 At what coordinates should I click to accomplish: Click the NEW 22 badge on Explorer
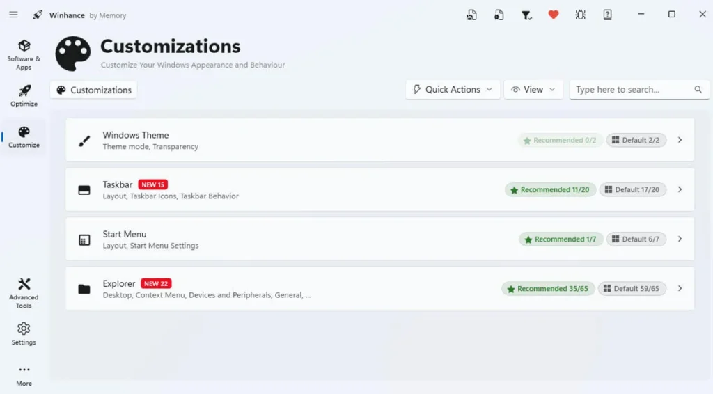pos(156,283)
